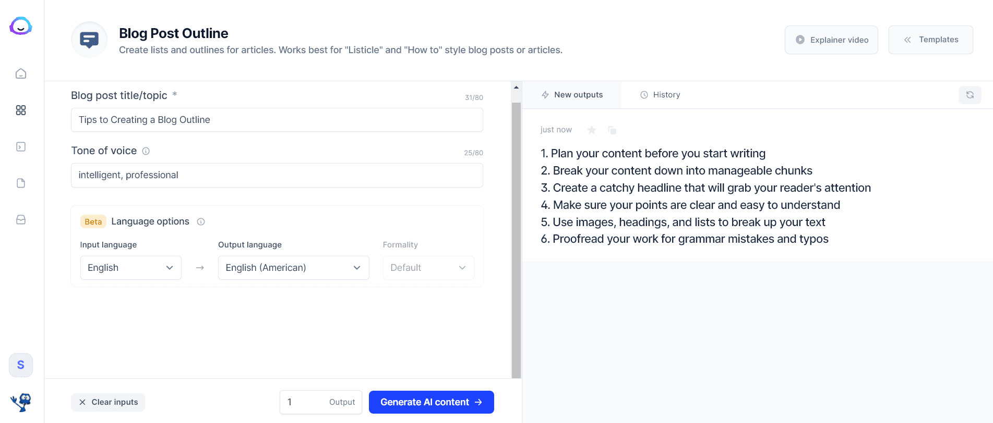The height and width of the screenshot is (423, 993).
Task: Click the Jasper logo at top left
Action: click(21, 26)
